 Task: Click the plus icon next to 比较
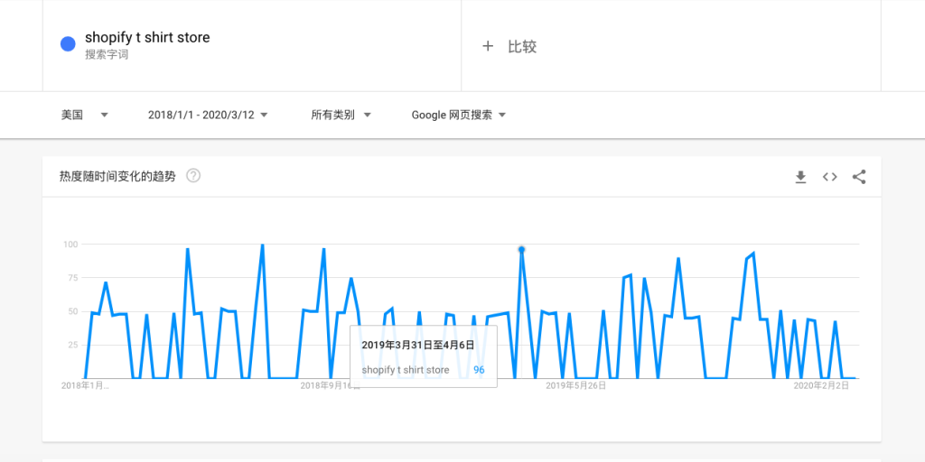(x=487, y=46)
